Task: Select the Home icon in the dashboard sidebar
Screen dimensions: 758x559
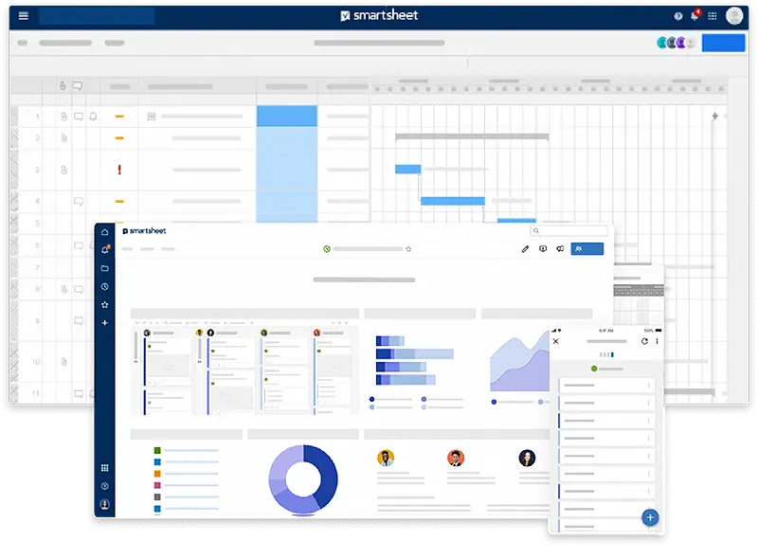Action: tap(104, 232)
